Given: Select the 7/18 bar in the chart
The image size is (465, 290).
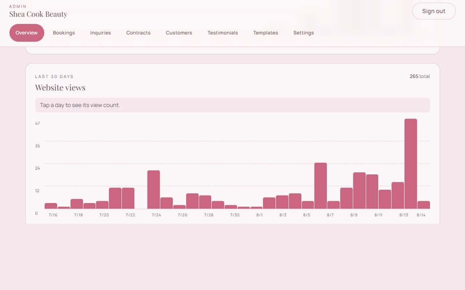Looking at the screenshot, I should click(x=77, y=204).
